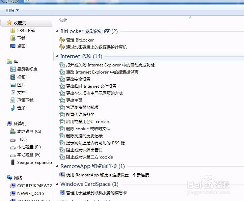The image size is (244, 201).
Task: Select the 桌面 desktop icon
Action: 13,46
